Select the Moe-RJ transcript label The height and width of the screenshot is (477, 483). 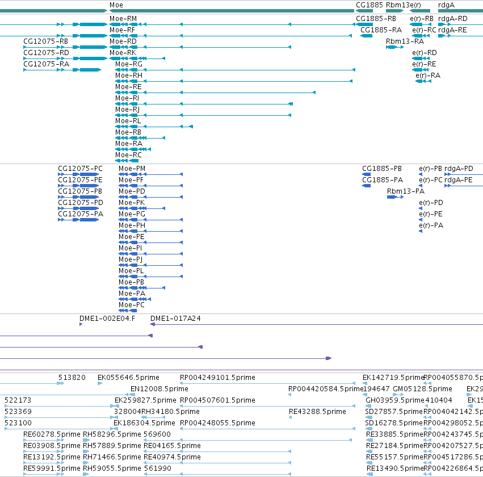tap(128, 110)
